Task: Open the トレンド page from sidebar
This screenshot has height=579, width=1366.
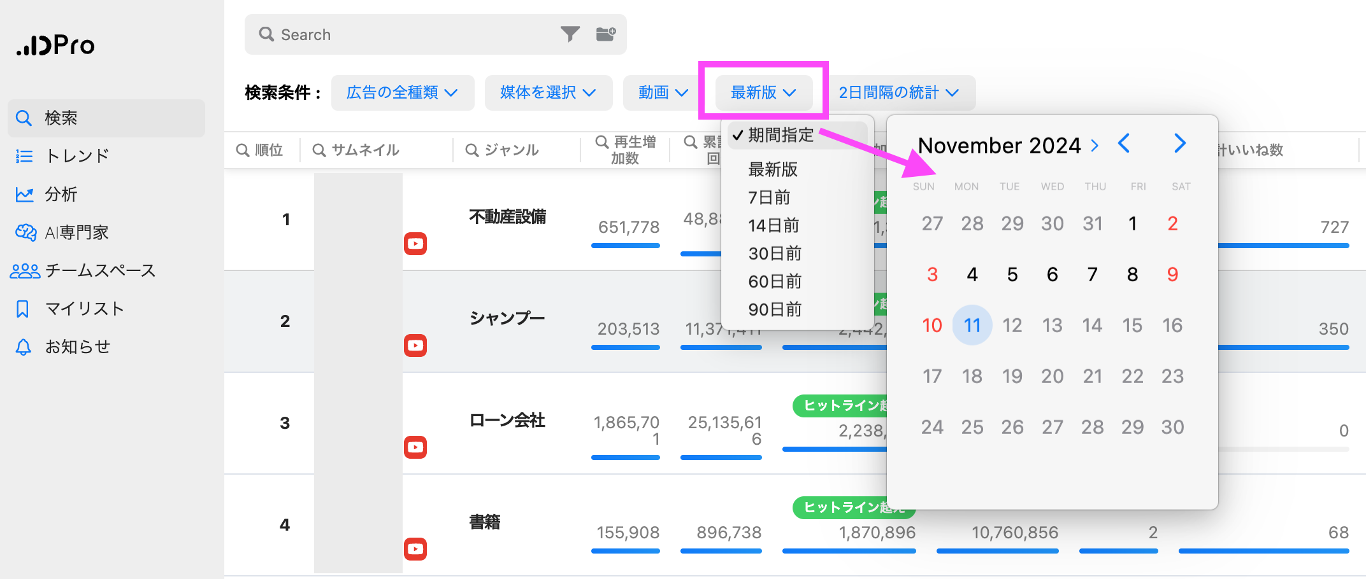Action: 76,156
